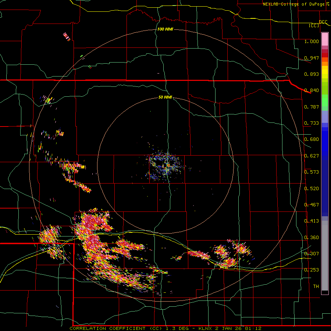Pick the gray segment of the color bar
Image resolution: width=331 pixels, height=331 pixels.
pos(325,256)
